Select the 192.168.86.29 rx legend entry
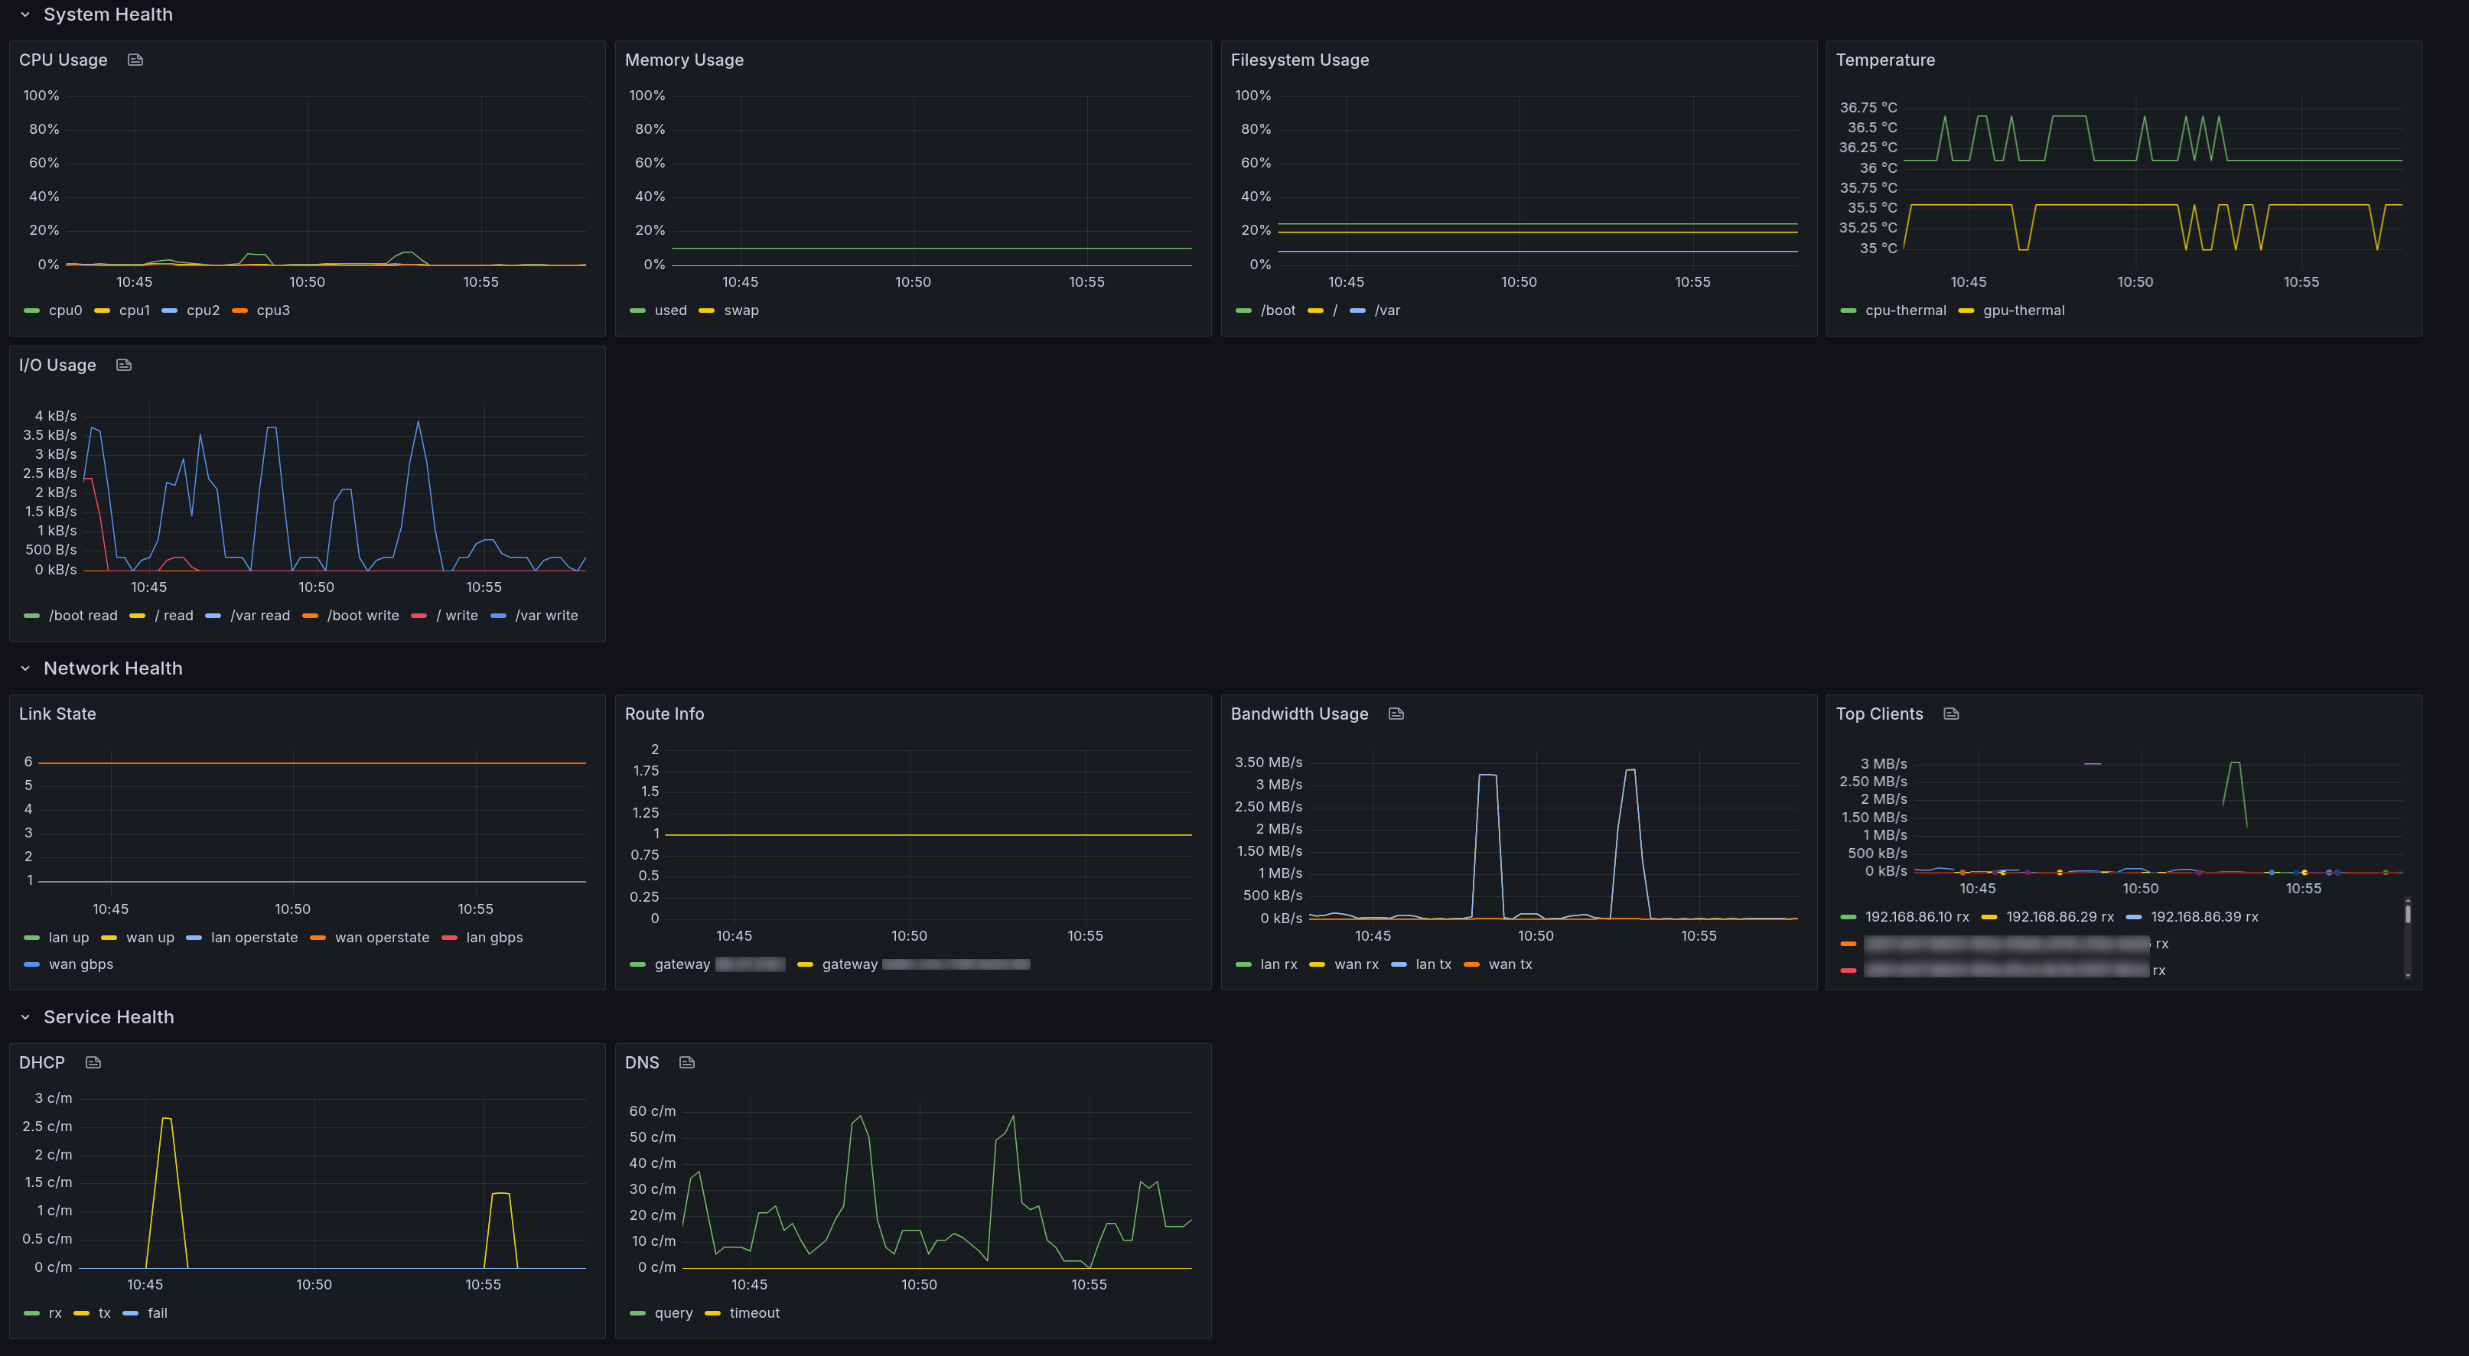Screen dimensions: 2469x1356 [x=2059, y=917]
